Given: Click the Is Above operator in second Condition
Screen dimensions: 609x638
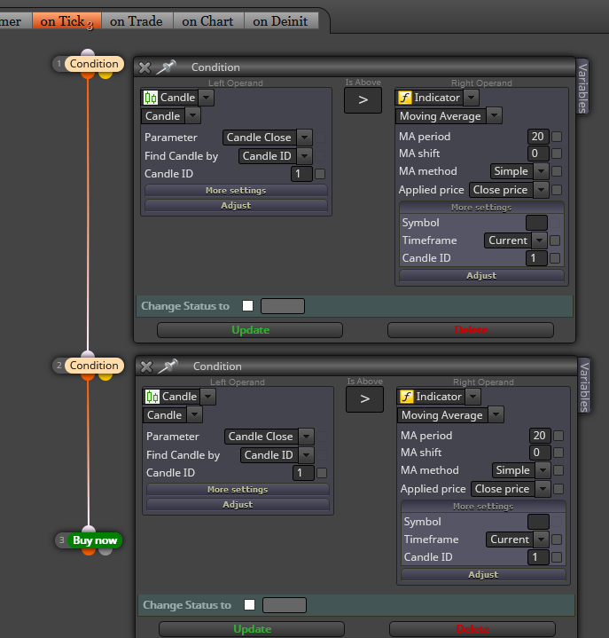Looking at the screenshot, I should (364, 399).
